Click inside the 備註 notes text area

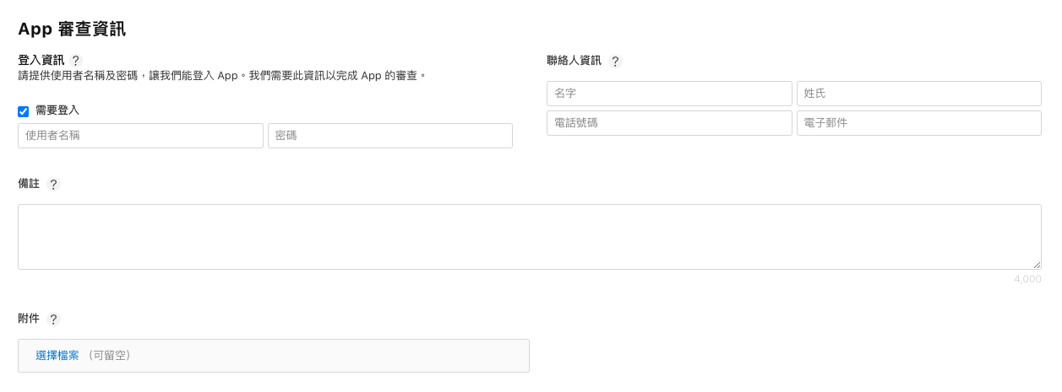[529, 237]
